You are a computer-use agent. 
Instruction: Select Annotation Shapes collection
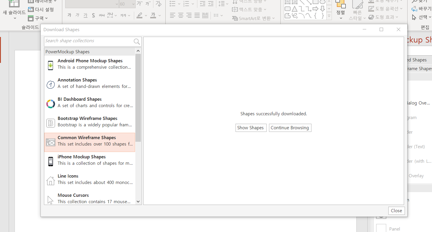[x=90, y=85]
